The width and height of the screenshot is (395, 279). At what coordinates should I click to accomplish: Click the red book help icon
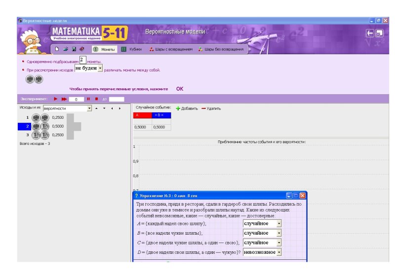[82, 49]
